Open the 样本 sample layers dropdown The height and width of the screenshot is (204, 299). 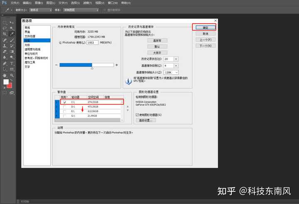coord(81,10)
